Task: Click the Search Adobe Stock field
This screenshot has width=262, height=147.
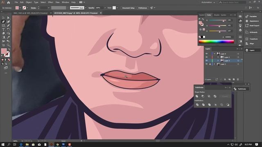Action: [x=233, y=2]
